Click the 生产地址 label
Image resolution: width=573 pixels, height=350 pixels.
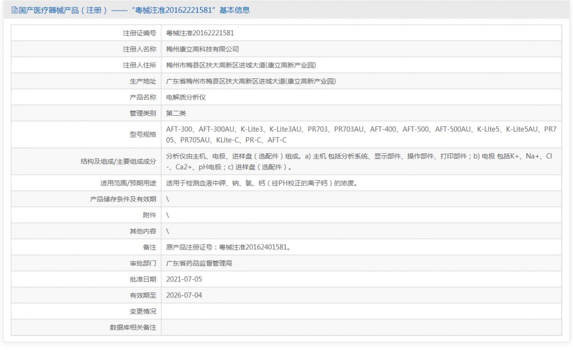tap(143, 82)
